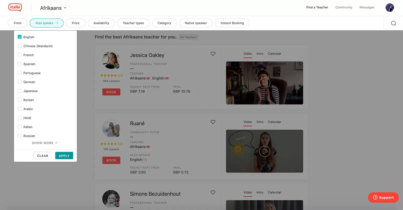The width and height of the screenshot is (403, 210).
Task: Click the italki logo
Action: [15, 7]
